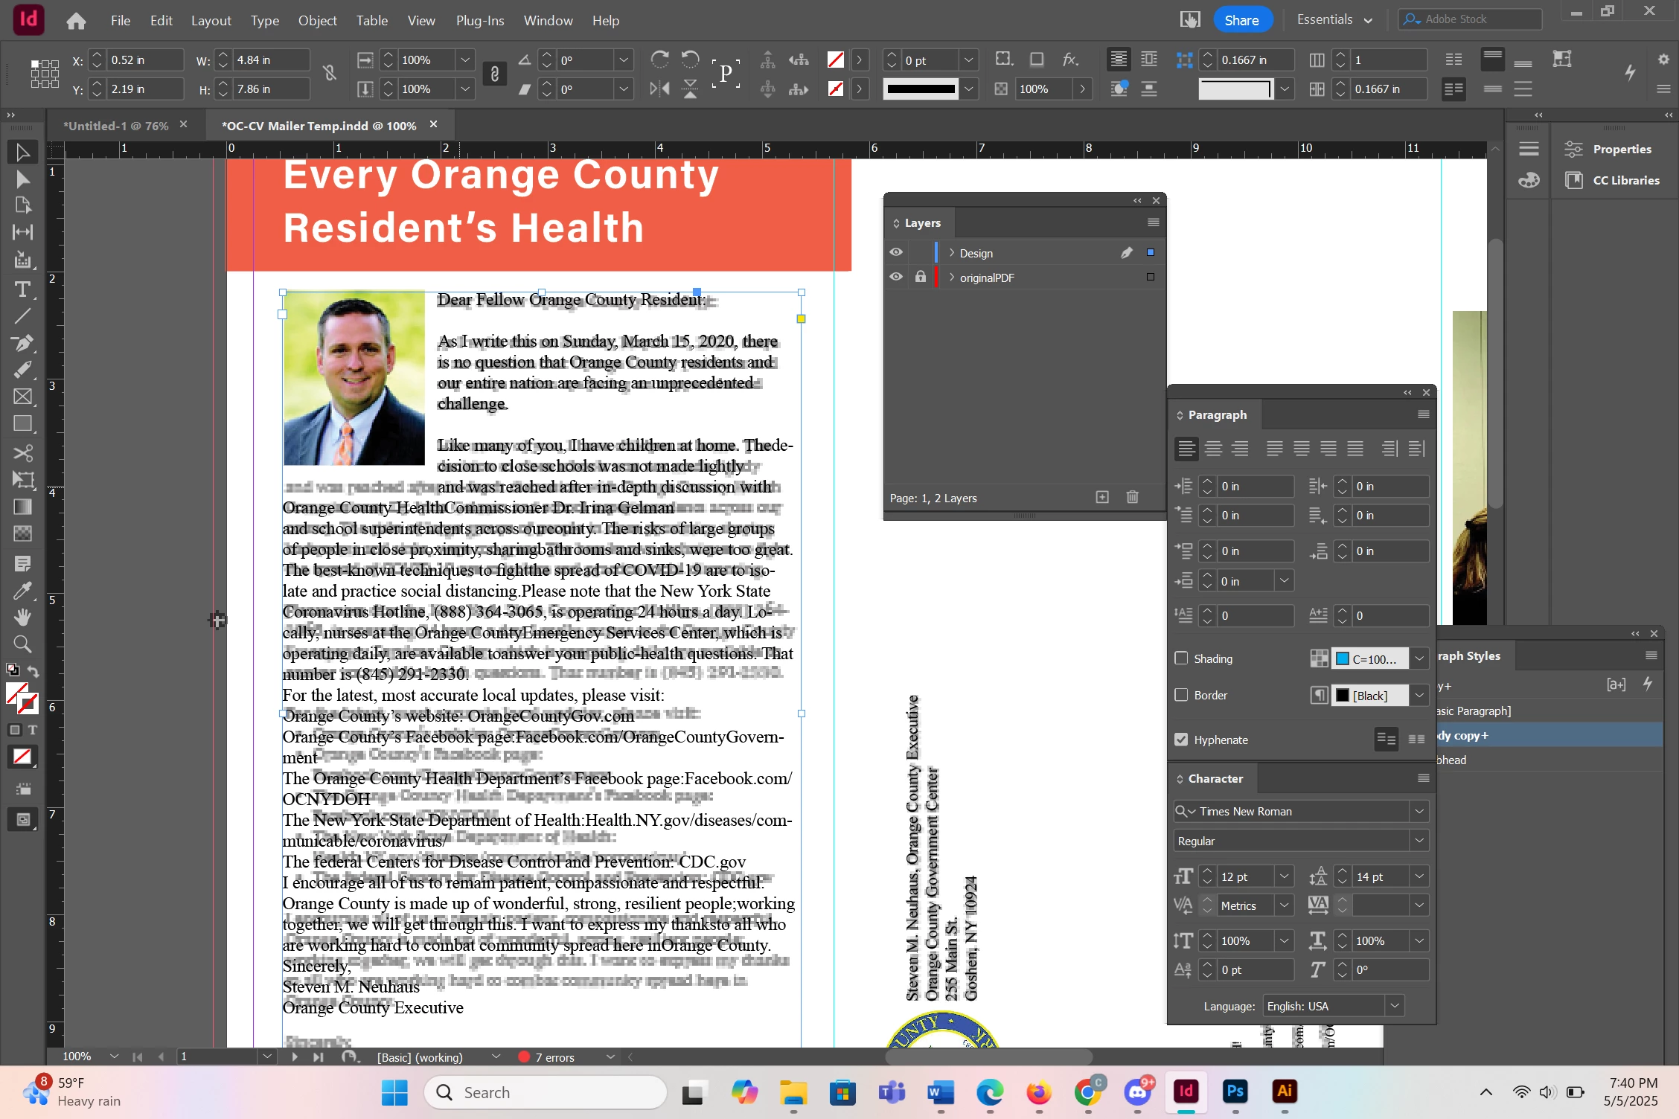Select the Hand tool
The height and width of the screenshot is (1119, 1679).
pos(22,618)
